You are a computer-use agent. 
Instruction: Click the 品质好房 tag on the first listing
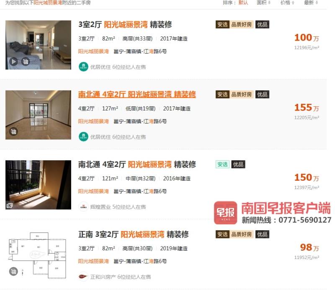tap(242, 25)
